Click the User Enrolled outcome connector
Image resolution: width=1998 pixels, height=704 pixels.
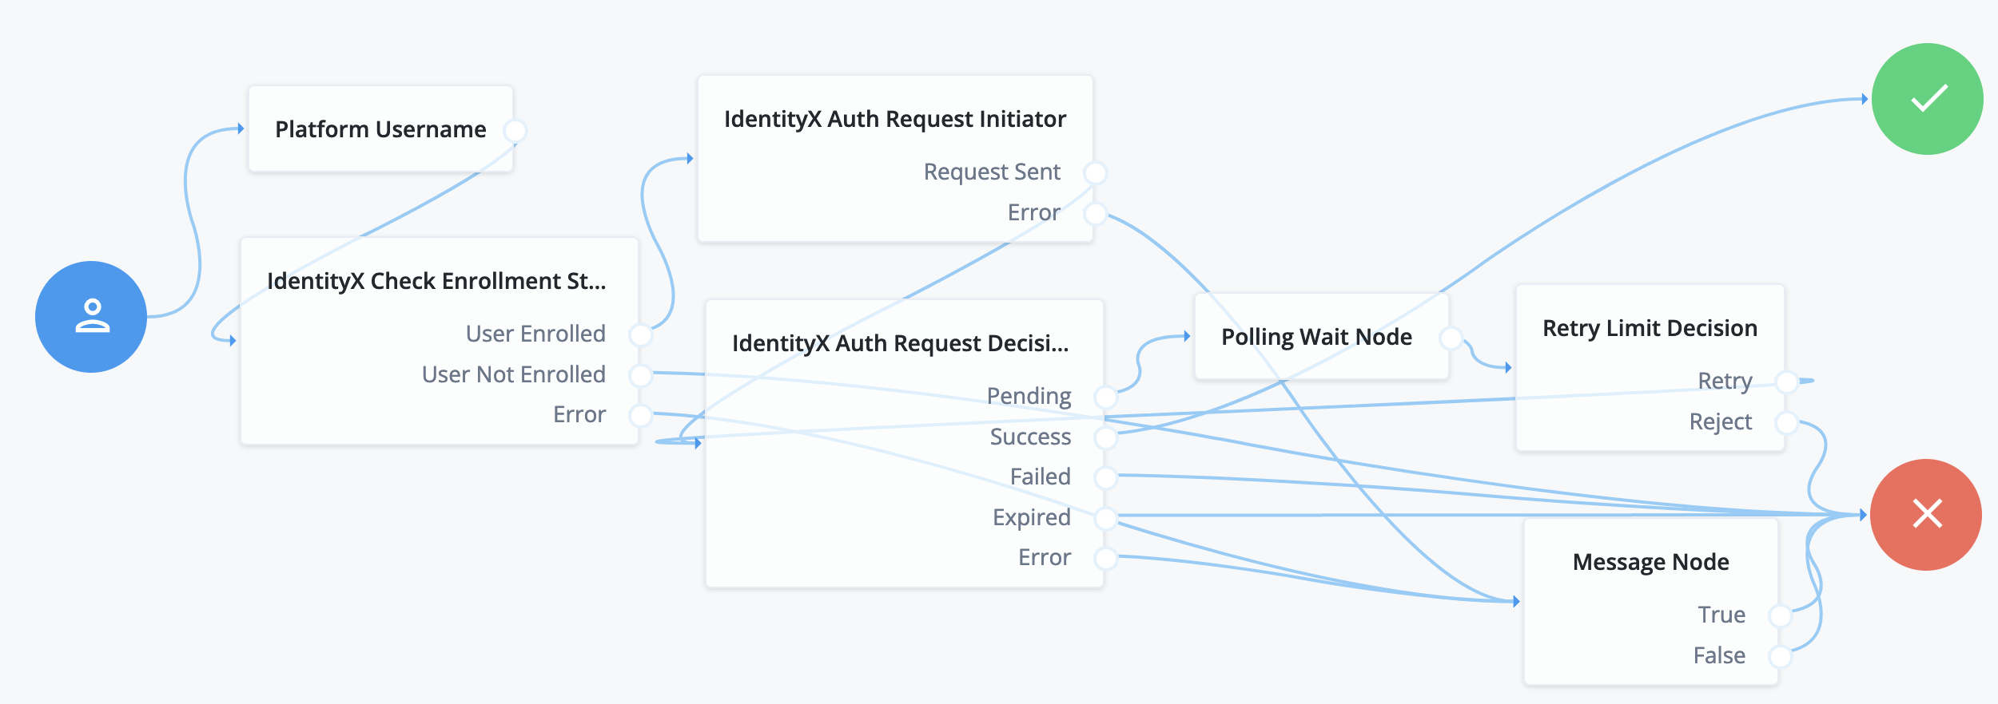[640, 334]
